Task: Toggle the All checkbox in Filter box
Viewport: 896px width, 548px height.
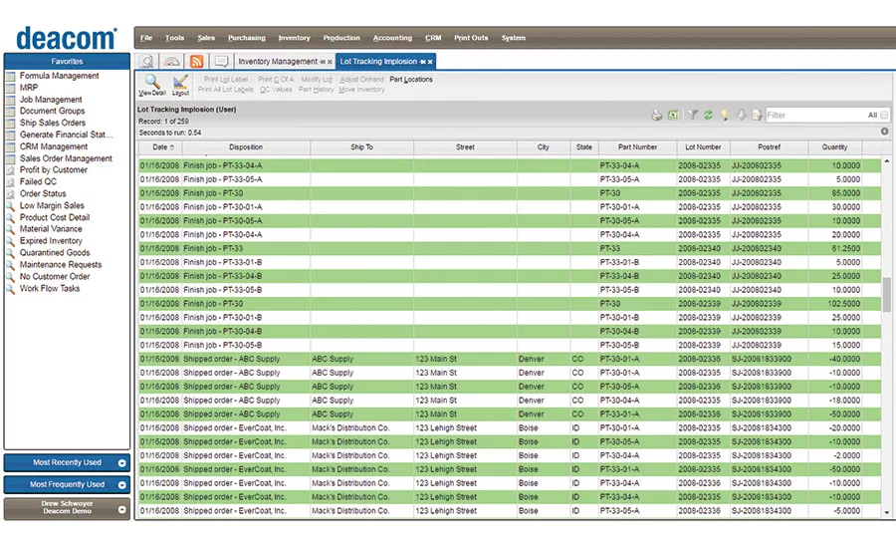Action: point(884,115)
